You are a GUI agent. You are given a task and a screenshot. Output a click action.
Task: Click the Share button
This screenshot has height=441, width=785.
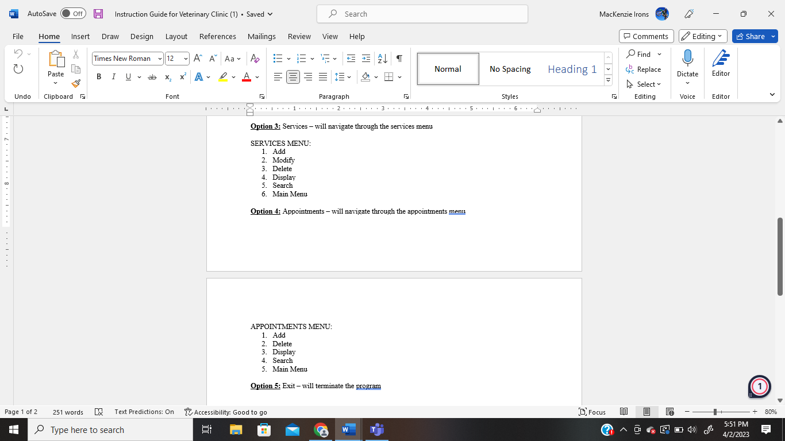pyautogui.click(x=755, y=36)
